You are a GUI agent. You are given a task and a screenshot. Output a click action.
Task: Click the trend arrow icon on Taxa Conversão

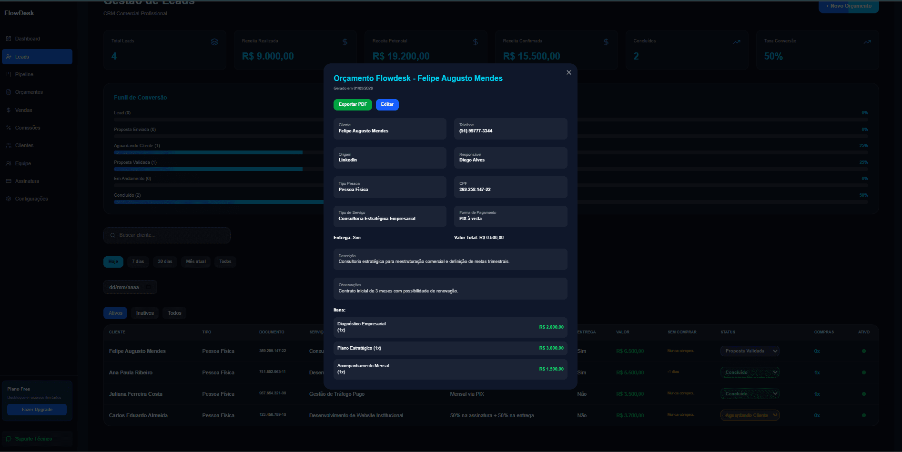867,42
